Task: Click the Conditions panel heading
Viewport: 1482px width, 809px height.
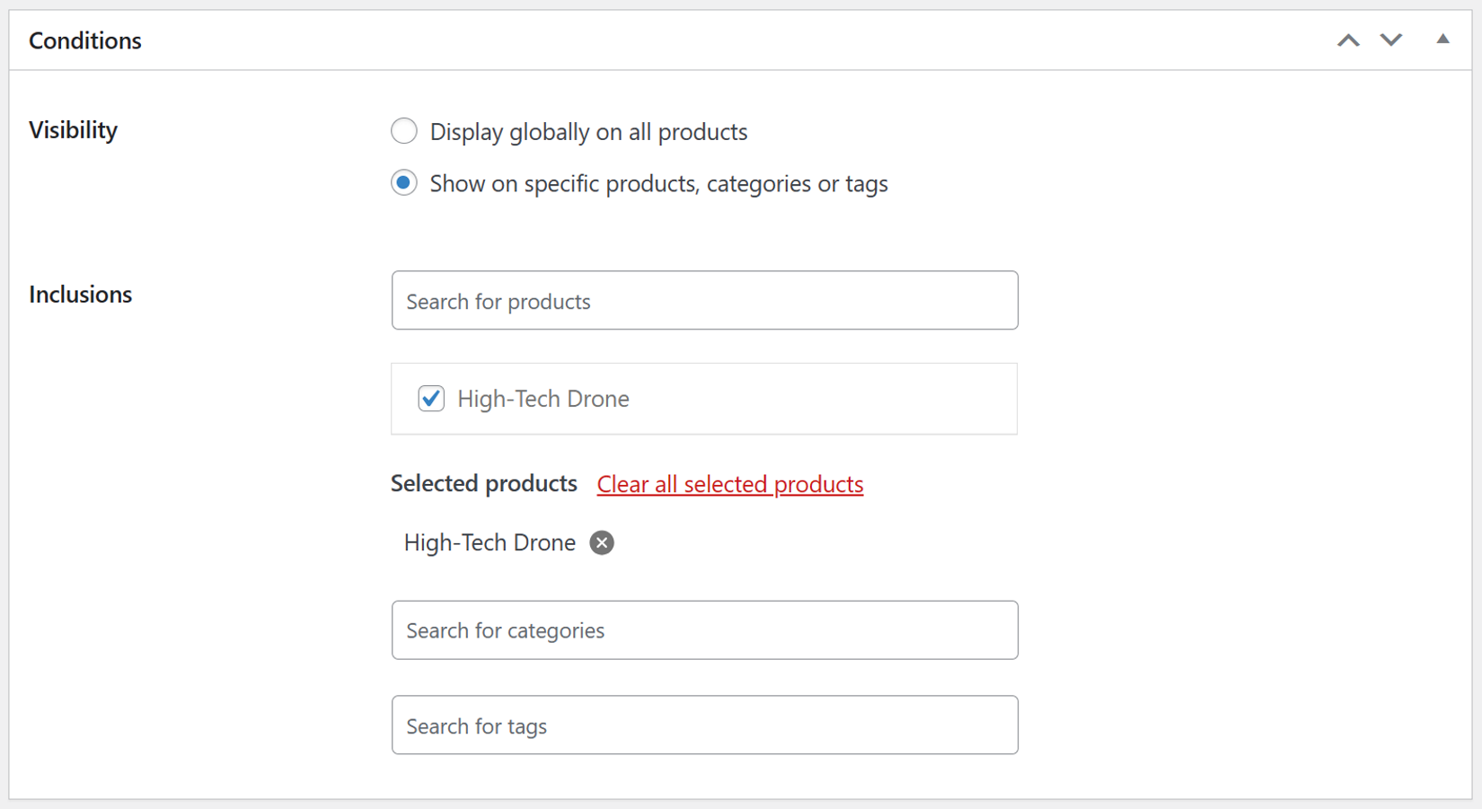Action: pos(85,40)
